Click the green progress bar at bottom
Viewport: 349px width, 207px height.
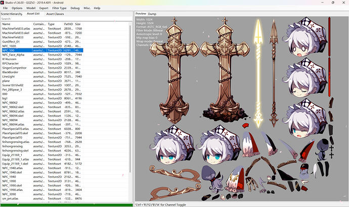(67, 205)
